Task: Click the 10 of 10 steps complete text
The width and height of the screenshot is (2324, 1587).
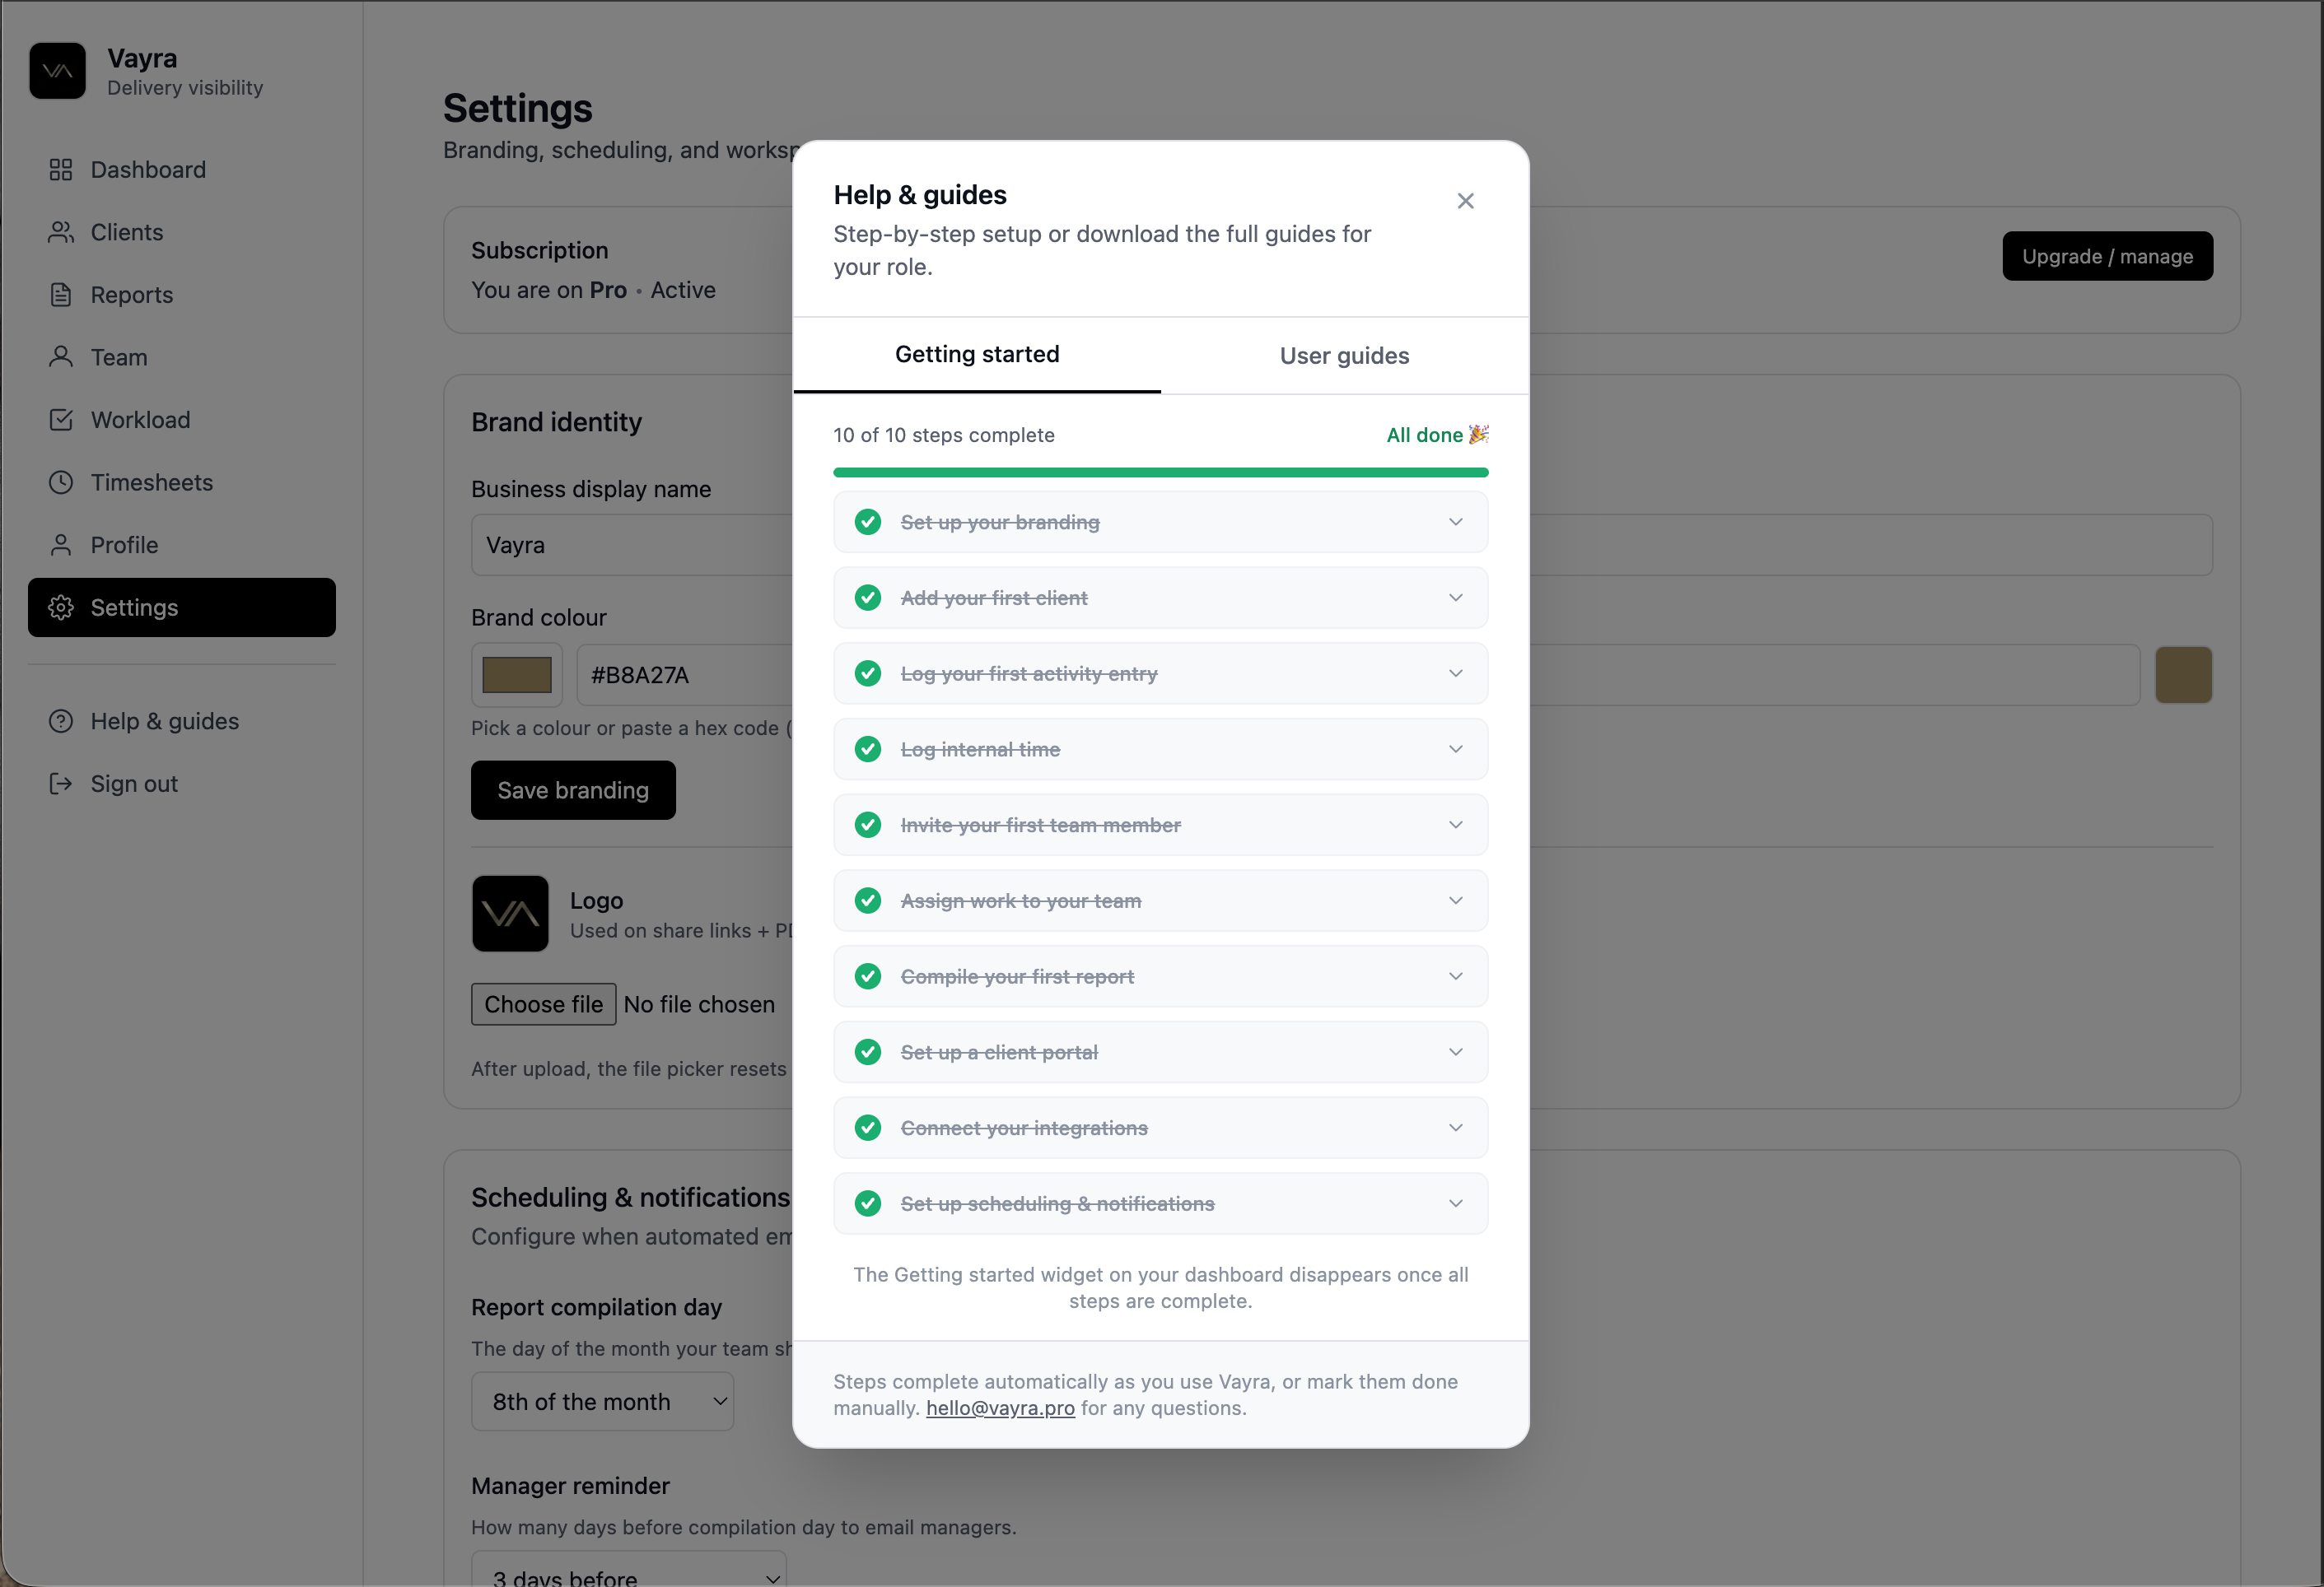Action: [x=943, y=435]
